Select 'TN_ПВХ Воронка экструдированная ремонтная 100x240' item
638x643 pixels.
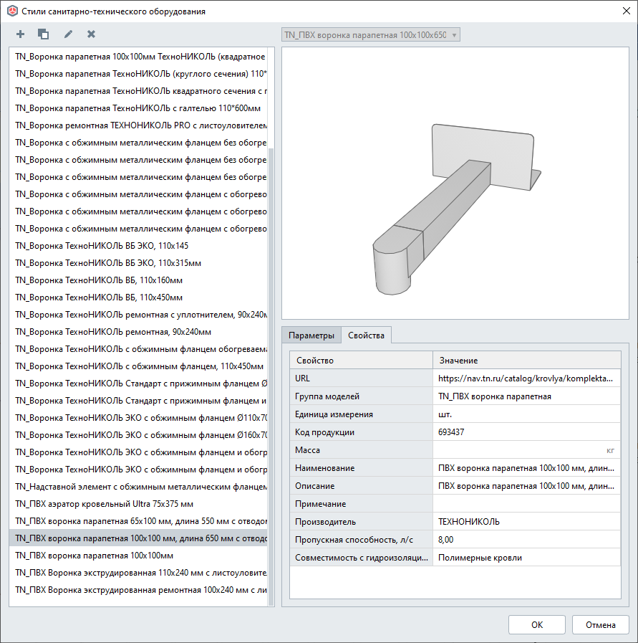[138, 590]
